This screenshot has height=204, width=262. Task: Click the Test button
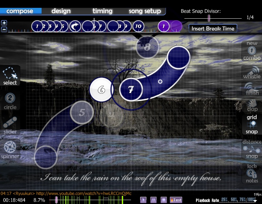(x=176, y=200)
